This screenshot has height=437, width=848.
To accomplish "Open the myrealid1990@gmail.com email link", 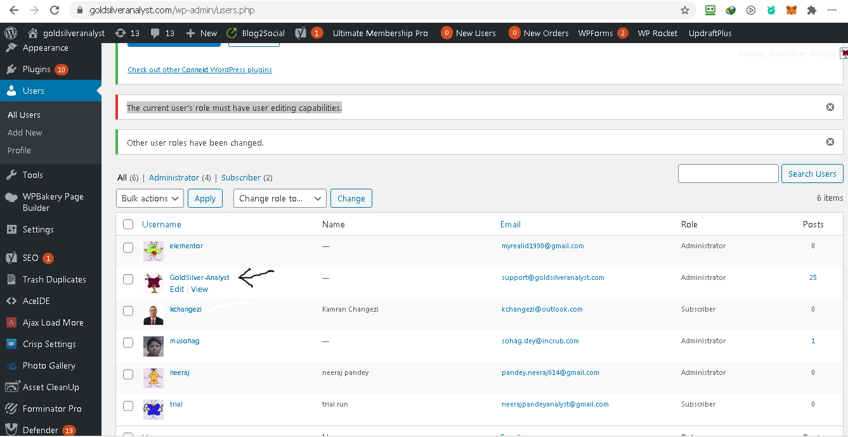I will 543,246.
